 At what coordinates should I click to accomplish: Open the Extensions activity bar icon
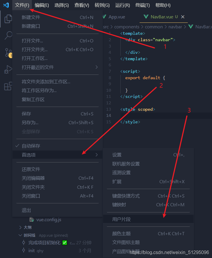pos(8,86)
